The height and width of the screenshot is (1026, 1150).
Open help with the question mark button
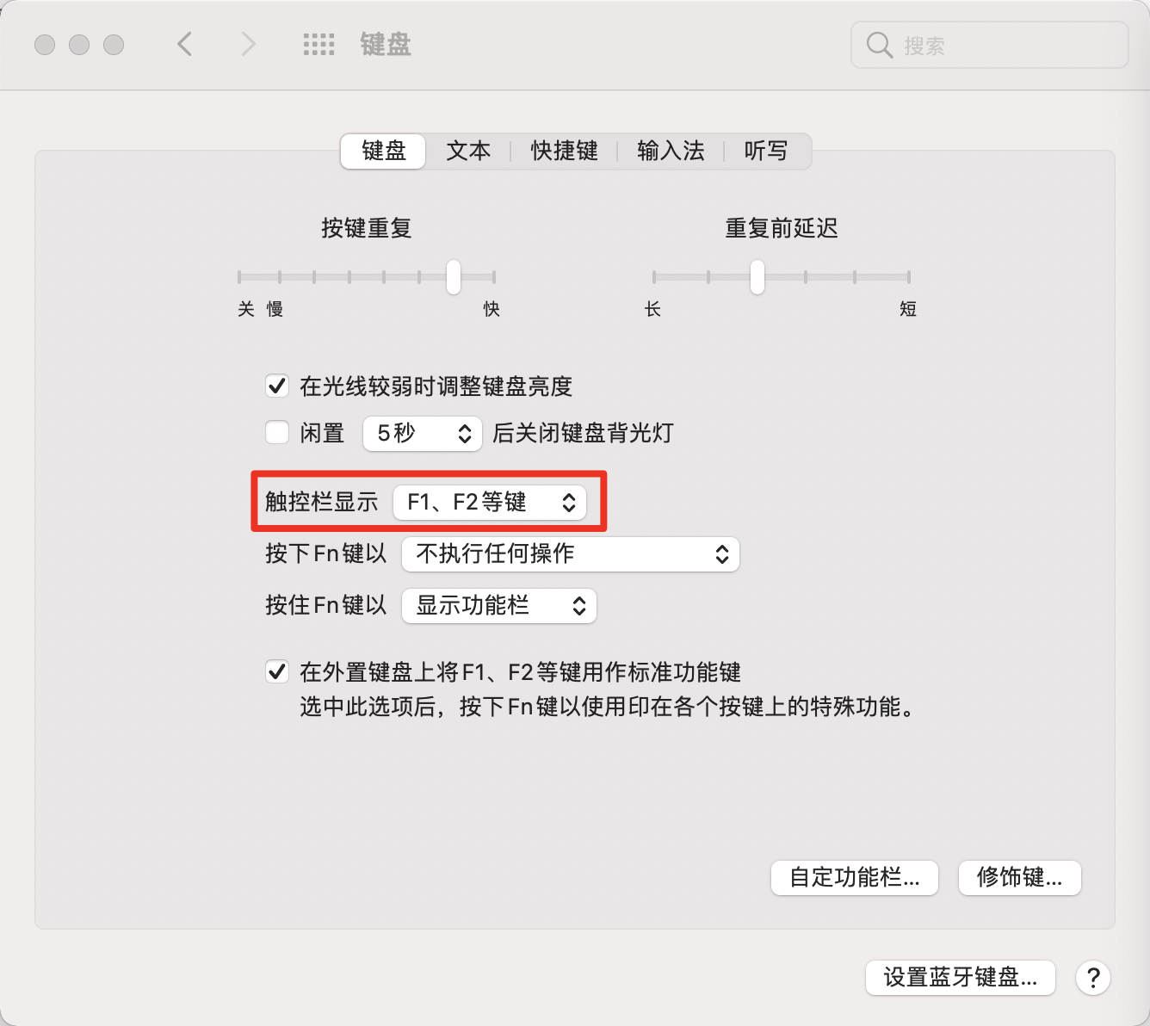(1093, 978)
